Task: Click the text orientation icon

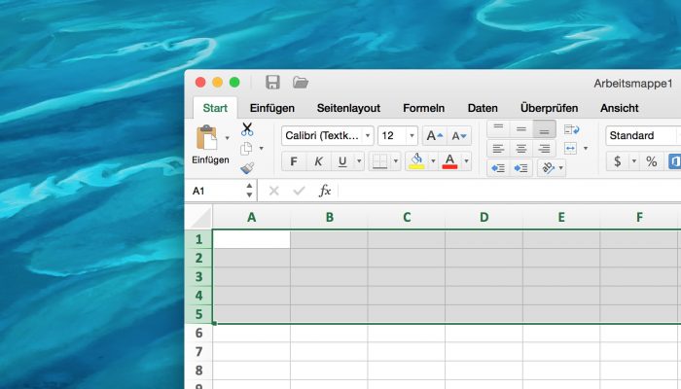Action: pyautogui.click(x=548, y=168)
